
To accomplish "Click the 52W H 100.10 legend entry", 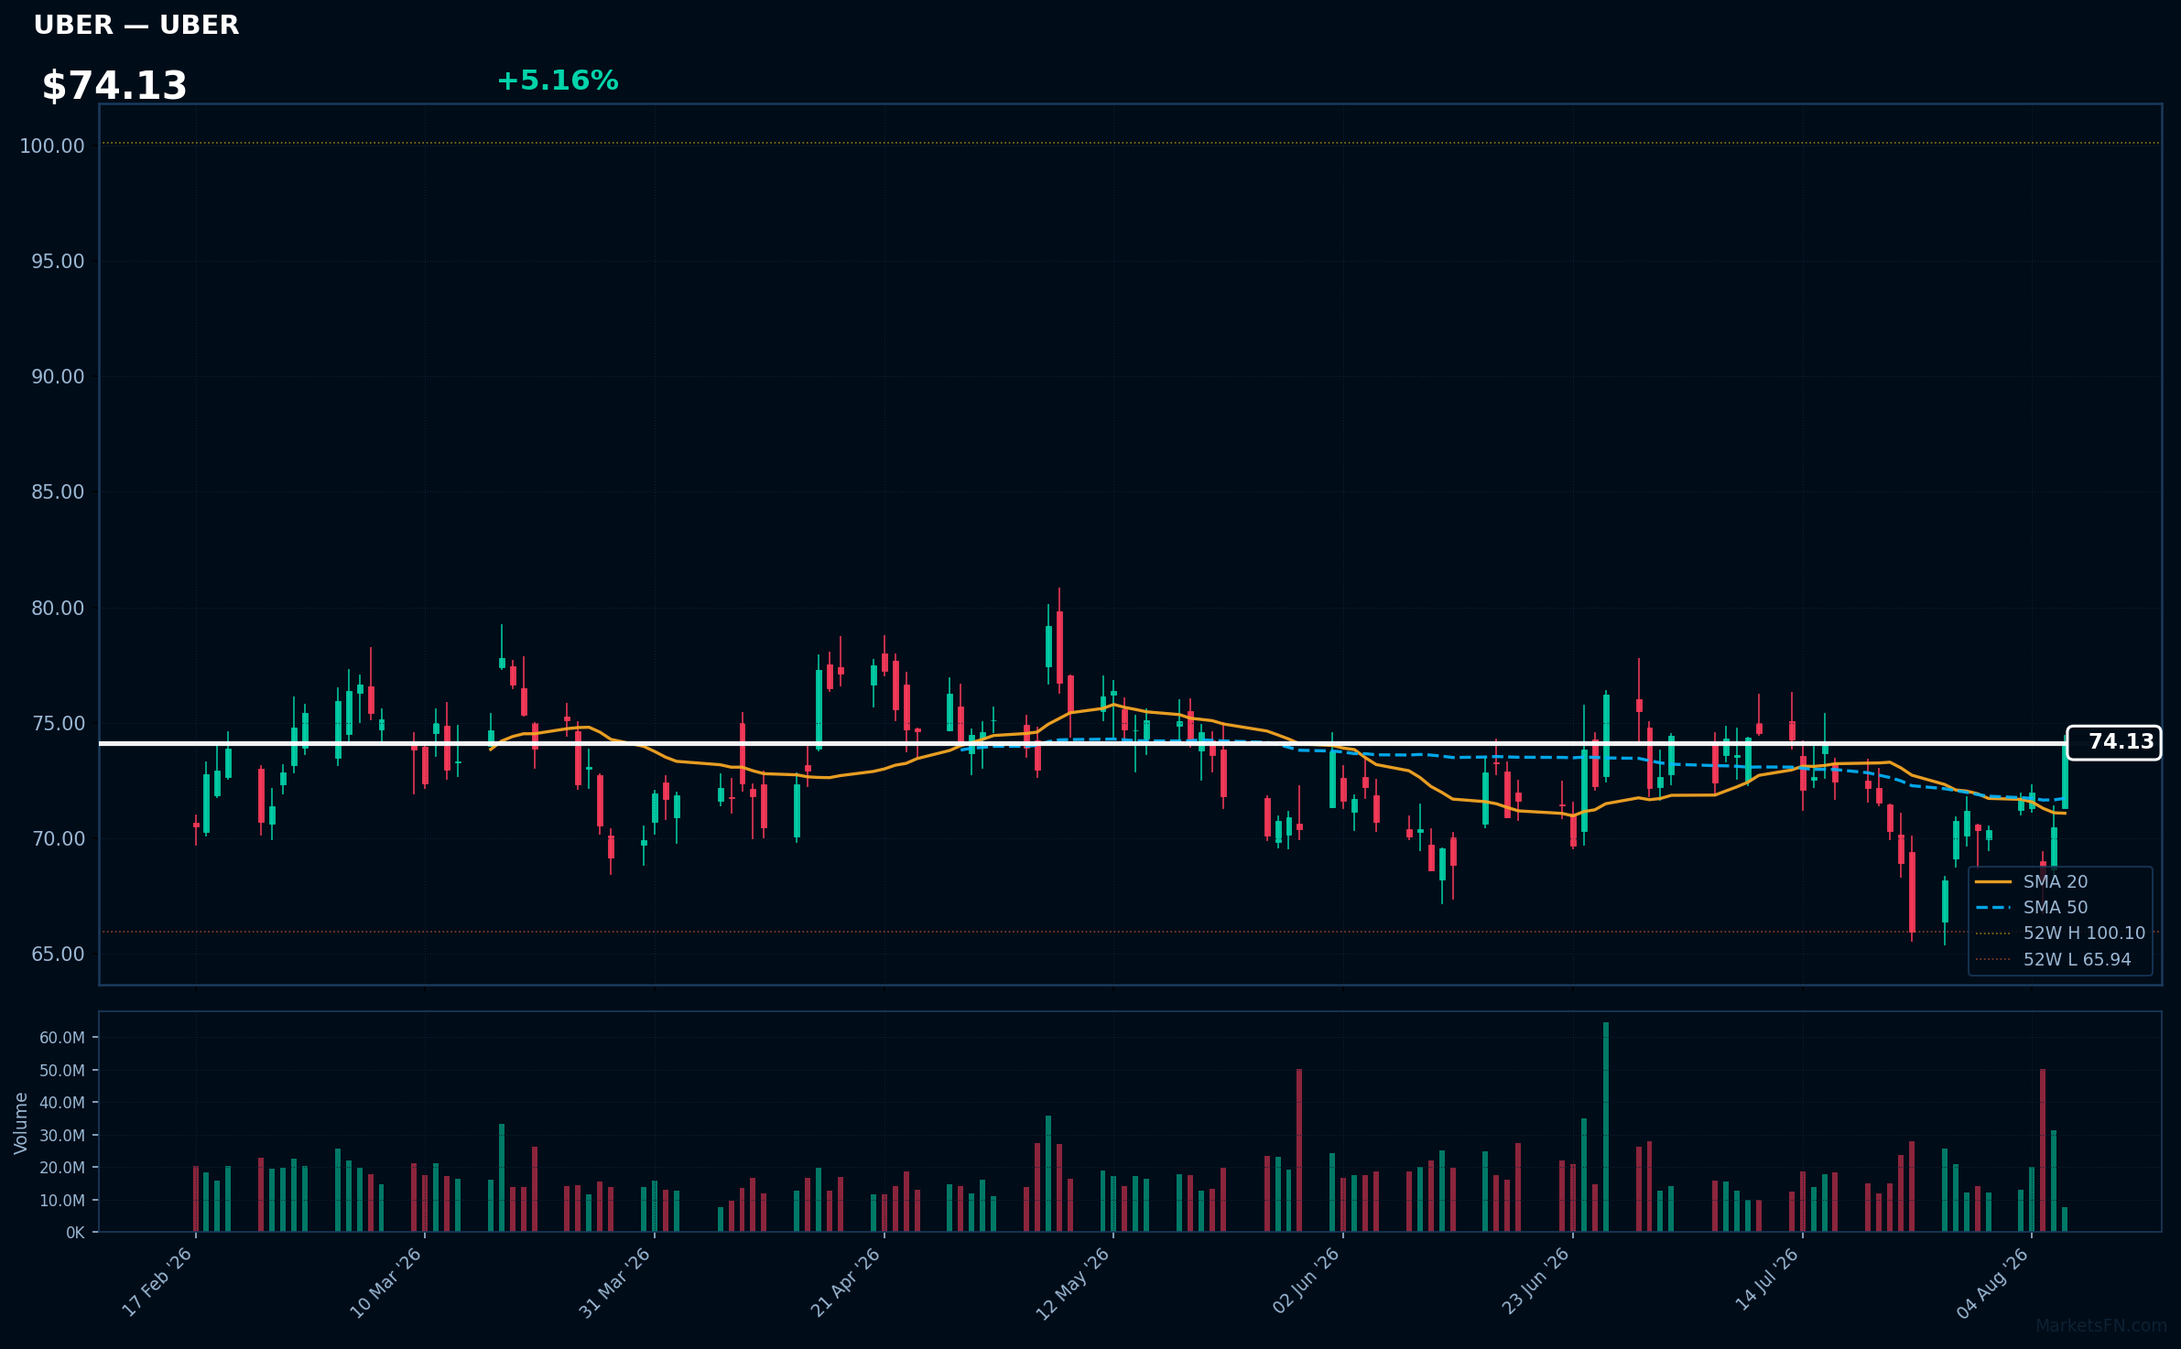I will [2060, 934].
